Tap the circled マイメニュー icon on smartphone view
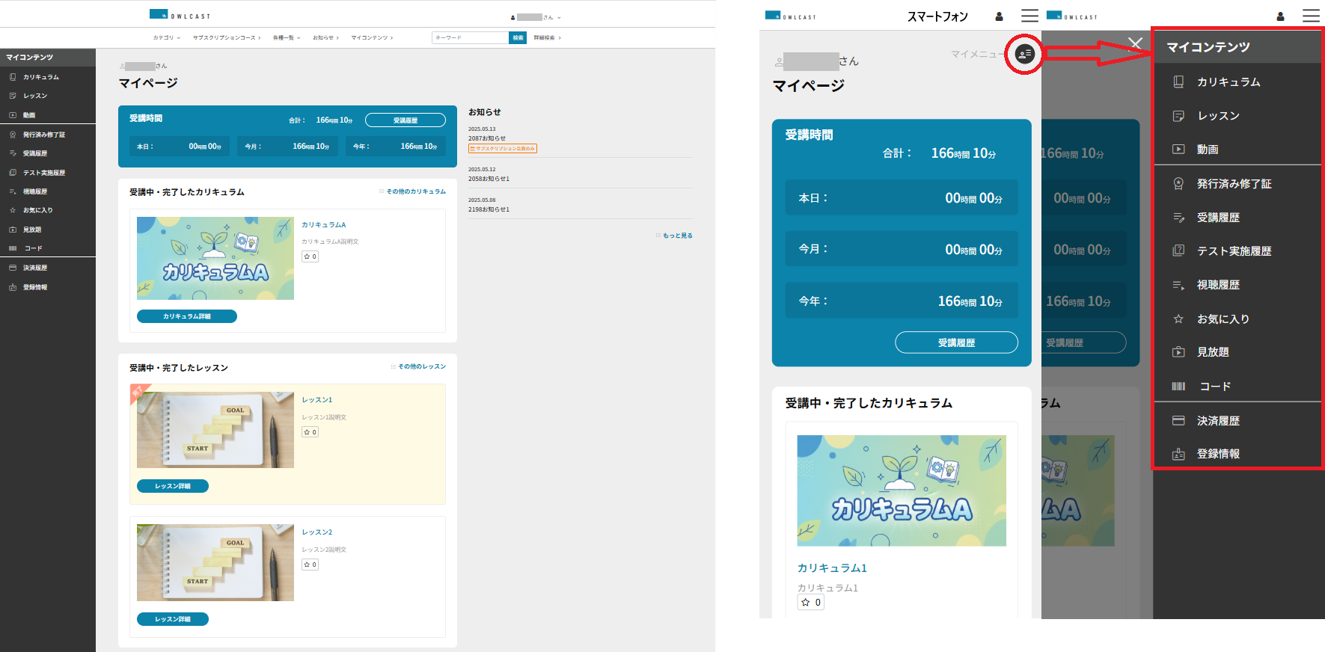The width and height of the screenshot is (1325, 652). click(x=1024, y=54)
